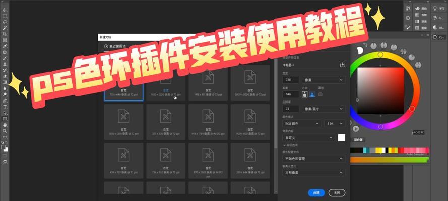Click the Mixer tab under color wheel
The image size is (448, 201).
[x=358, y=140]
